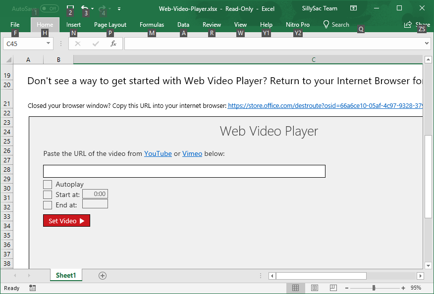The image size is (434, 294).
Task: Click the horizontal scrollbar right arrow
Action: pos(421,276)
